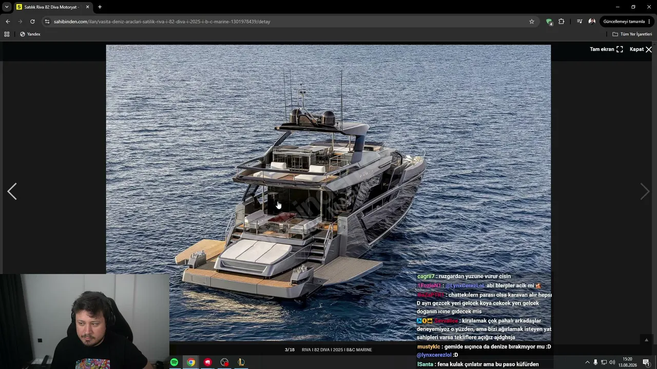Open the volume tray icon

612,362
